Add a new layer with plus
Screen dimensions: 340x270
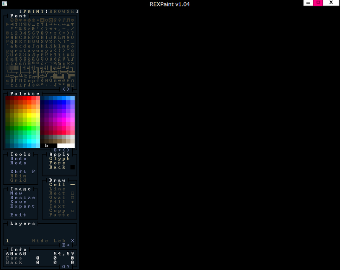click(68, 245)
